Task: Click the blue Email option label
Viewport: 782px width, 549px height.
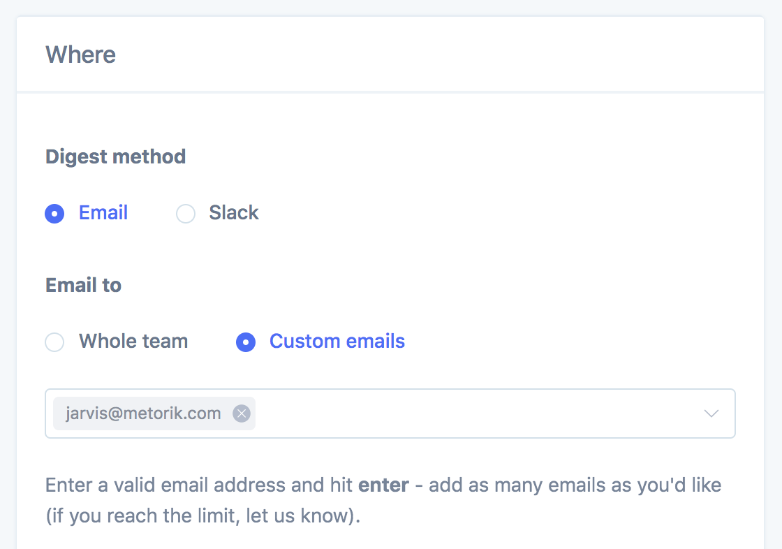Action: (x=103, y=212)
